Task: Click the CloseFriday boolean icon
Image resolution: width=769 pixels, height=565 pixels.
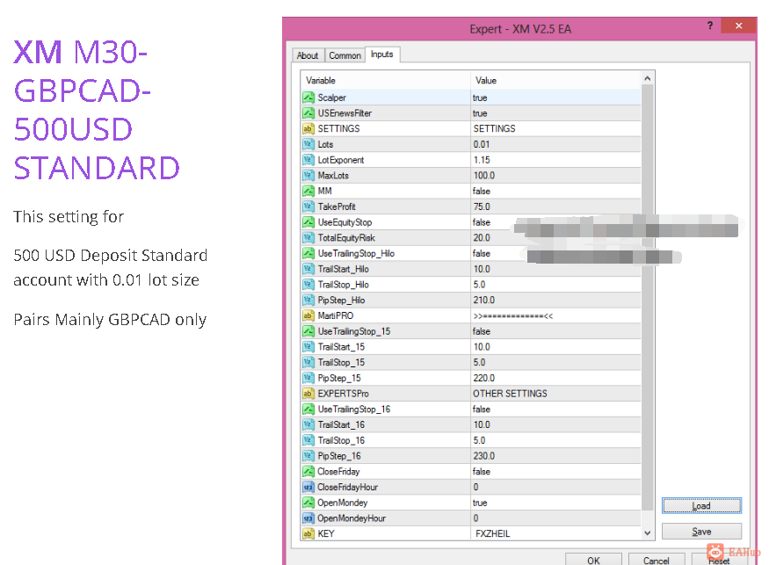Action: (x=308, y=471)
